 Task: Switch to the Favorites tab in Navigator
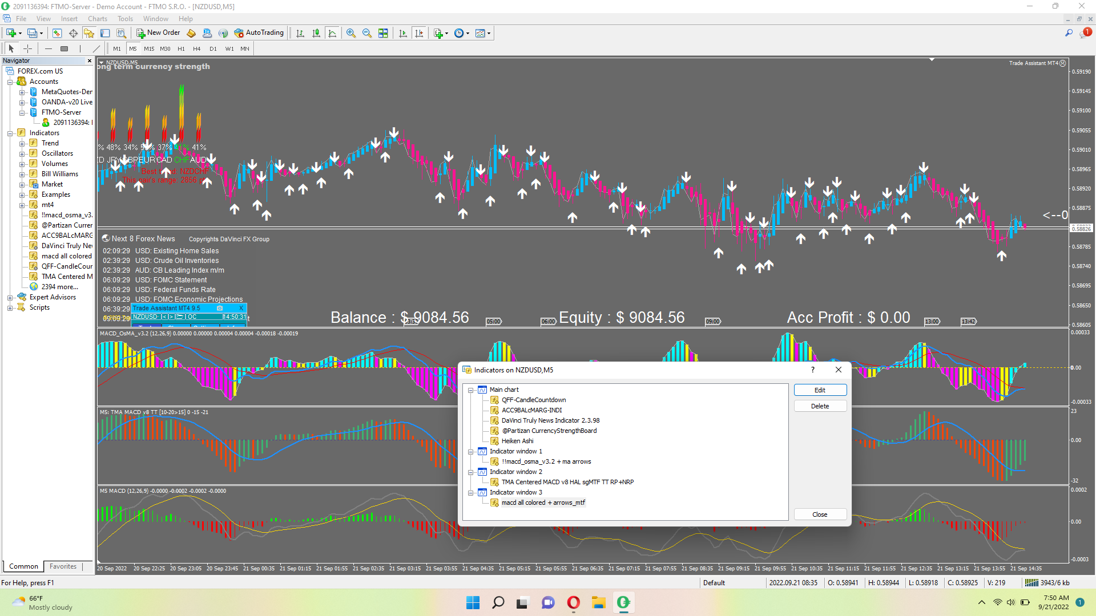63,566
